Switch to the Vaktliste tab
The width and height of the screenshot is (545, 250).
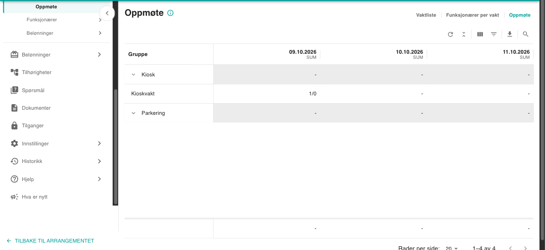click(426, 15)
